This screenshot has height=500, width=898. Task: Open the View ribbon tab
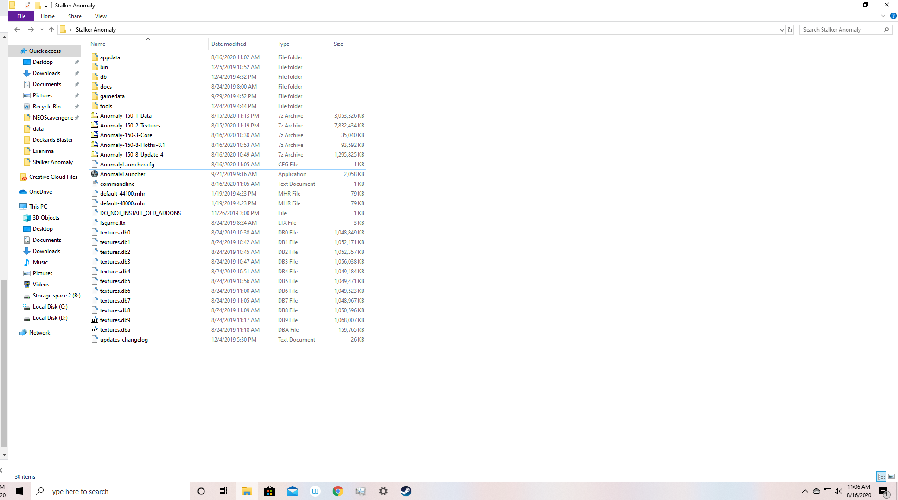pyautogui.click(x=101, y=16)
